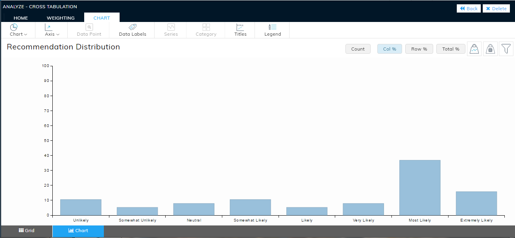Screen dimensions: 515x238
Task: Open the Chart type pie icon
Action: [x=14, y=27]
